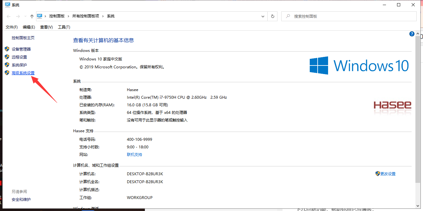Expand chevron before 控制面板 in breadcrumb
Screen dimensions: 423x211
(x=46, y=16)
